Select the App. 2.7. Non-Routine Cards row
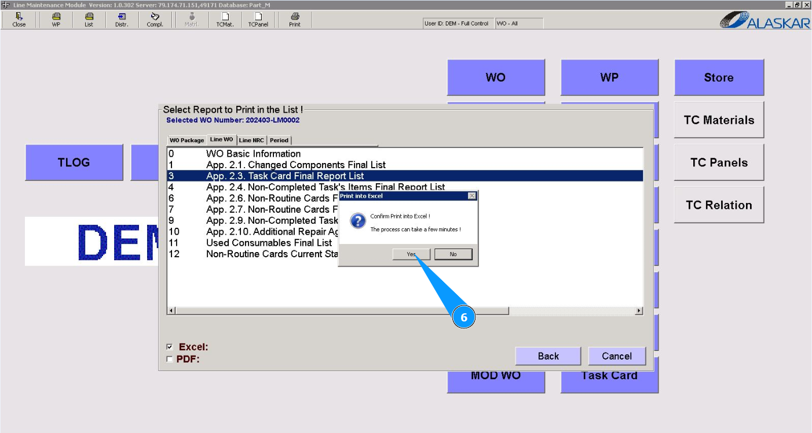Viewport: 812px width, 433px height. 253,209
